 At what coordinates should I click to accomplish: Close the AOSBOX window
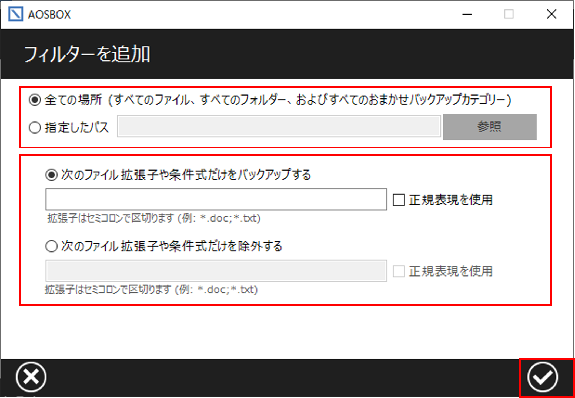[551, 14]
